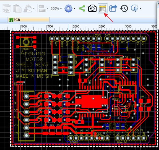Click the RX header pad at top right
Image resolution: width=159 pixels, height=150 pixels.
click(144, 38)
